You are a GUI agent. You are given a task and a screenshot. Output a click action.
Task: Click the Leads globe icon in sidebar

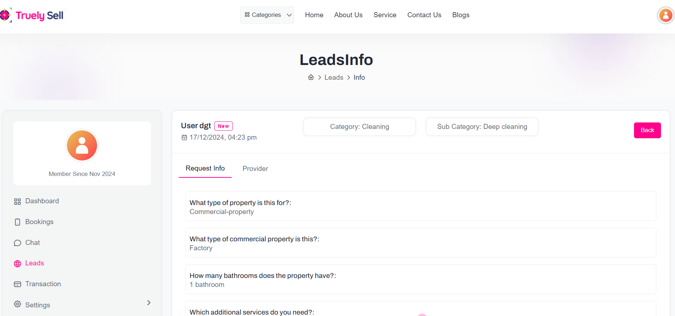17,264
